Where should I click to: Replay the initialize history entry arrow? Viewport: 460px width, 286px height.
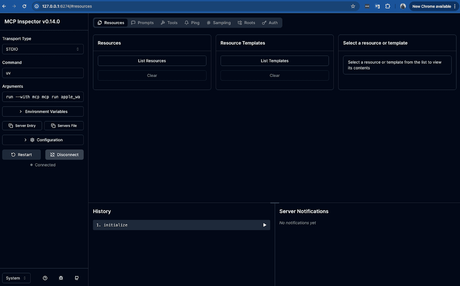(x=265, y=225)
